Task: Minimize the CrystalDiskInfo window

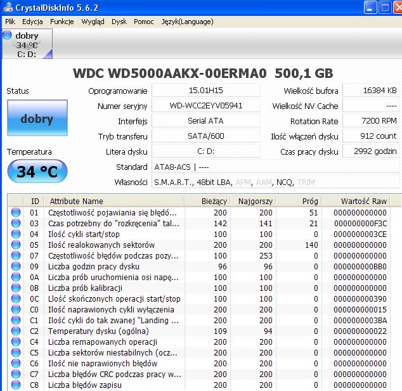Action: coord(370,8)
